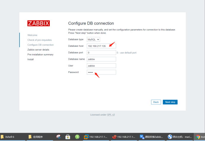Open the snipping tool taskbar icon
Screen dimensions: 205x141
[x=58, y=137]
